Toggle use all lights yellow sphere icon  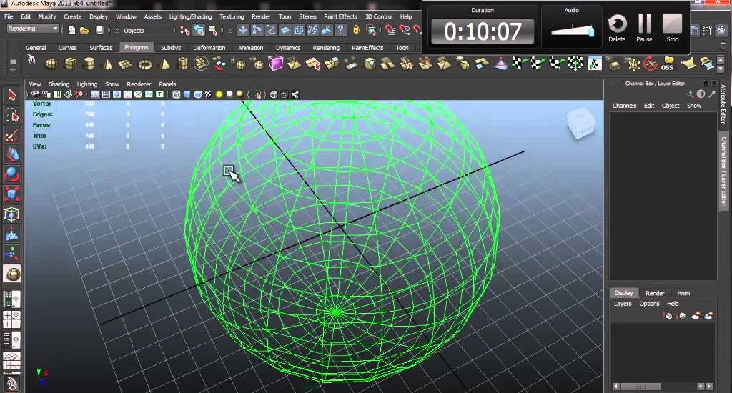tap(219, 94)
